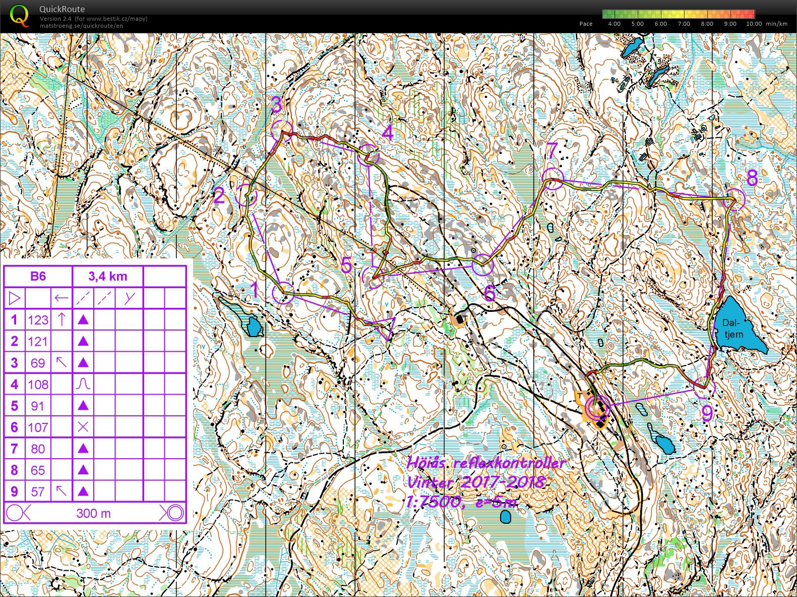Click the finish double circle on map
The height and width of the screenshot is (597, 797).
[x=597, y=406]
